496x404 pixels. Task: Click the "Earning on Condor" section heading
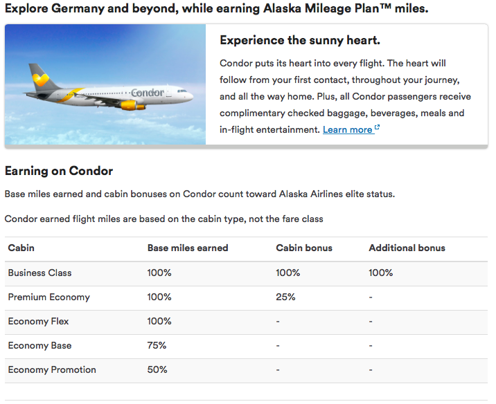coord(59,171)
